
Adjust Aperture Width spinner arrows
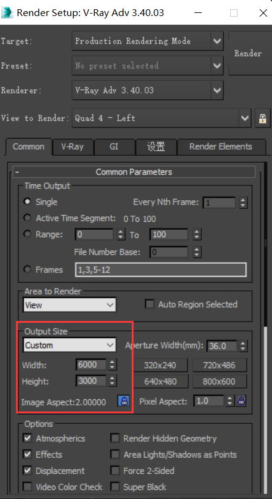pos(242,346)
